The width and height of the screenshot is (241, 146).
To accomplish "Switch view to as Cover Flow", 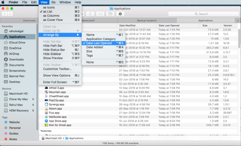I will tap(60, 20).
